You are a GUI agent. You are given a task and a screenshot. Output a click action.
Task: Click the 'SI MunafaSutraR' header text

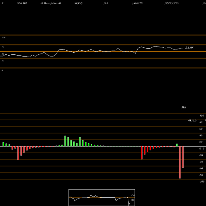click(51, 3)
